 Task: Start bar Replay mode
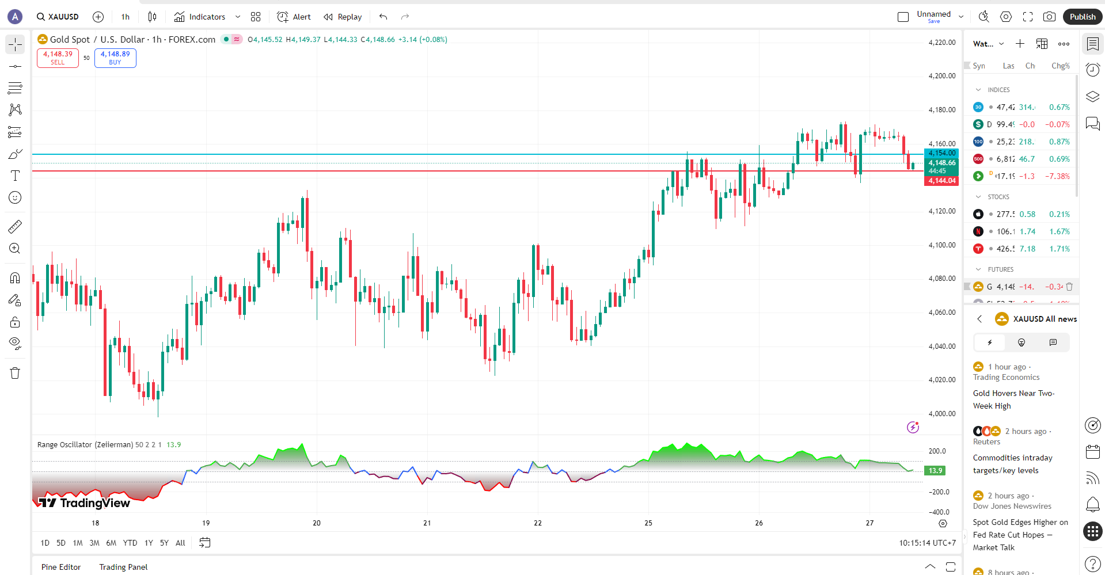tap(343, 17)
